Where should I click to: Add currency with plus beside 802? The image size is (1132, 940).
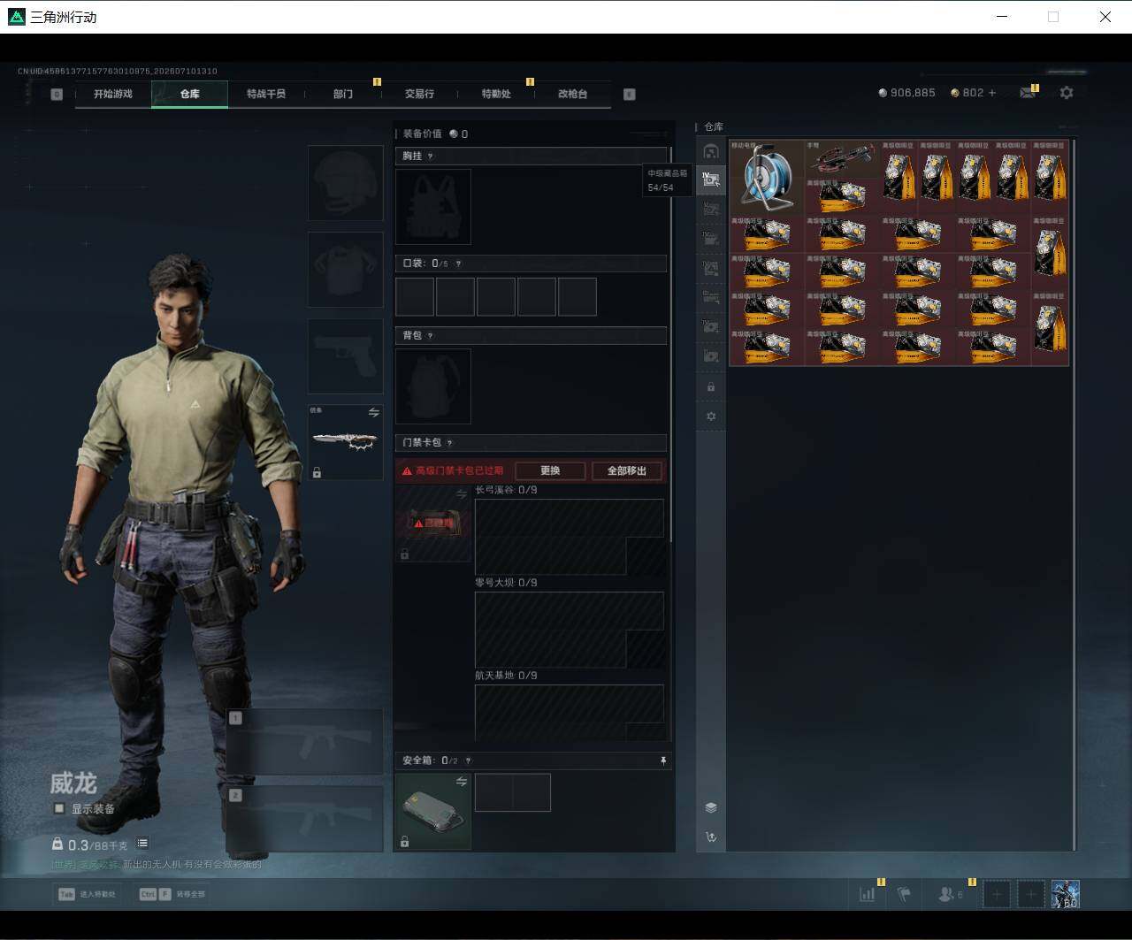point(992,93)
